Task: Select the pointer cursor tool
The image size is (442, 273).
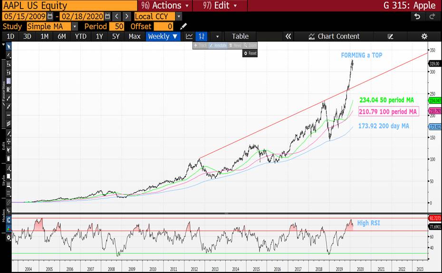Action: click(9, 47)
